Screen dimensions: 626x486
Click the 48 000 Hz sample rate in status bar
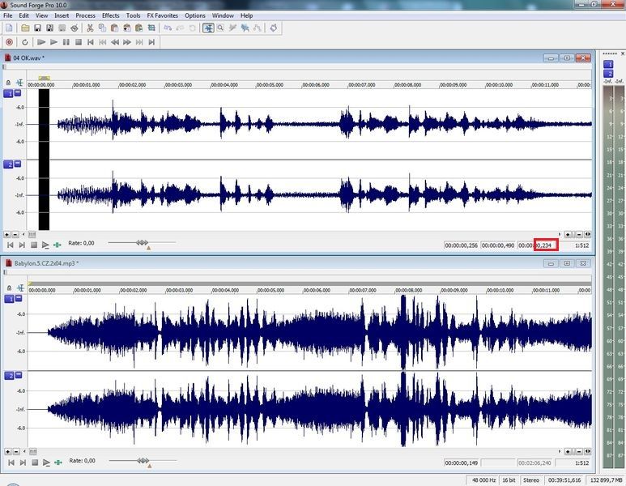click(x=483, y=480)
